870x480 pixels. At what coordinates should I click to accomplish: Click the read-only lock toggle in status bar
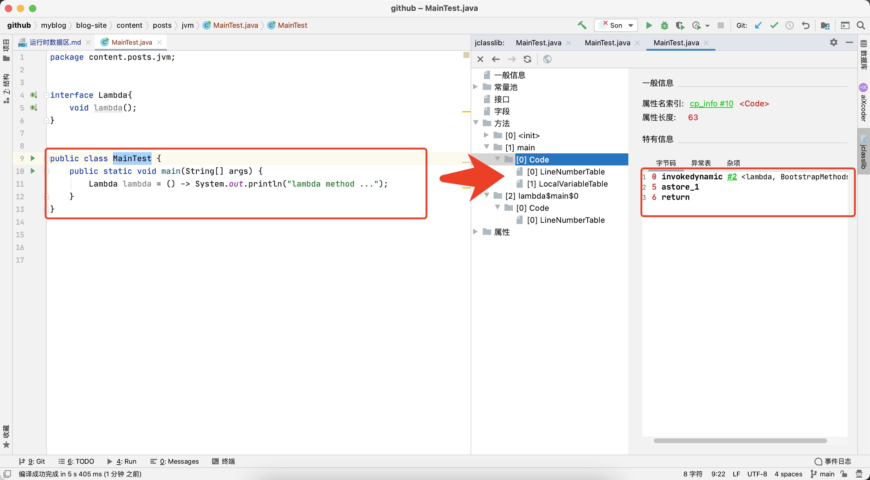844,474
